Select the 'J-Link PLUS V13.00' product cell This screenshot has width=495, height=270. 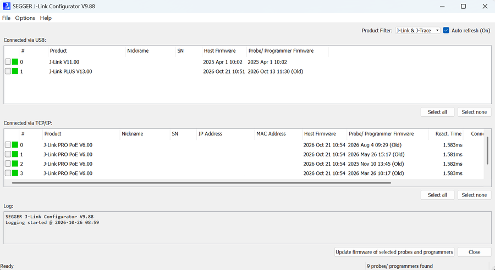(70, 71)
